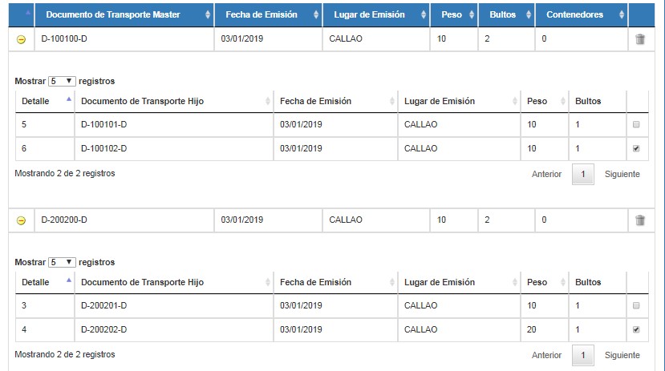
Task: Delete the D-100100-D master document row
Action: [640, 39]
